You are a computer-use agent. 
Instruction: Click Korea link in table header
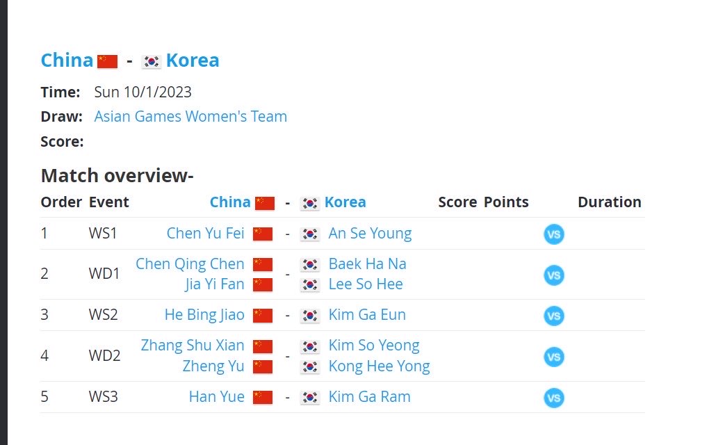point(345,202)
